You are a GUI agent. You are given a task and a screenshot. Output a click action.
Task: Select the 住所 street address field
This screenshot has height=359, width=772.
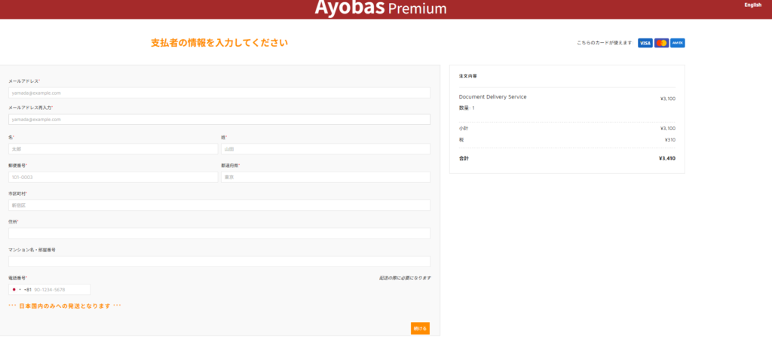[219, 233]
